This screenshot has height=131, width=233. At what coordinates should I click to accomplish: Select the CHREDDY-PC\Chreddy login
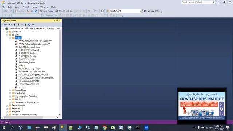click(x=29, y=50)
